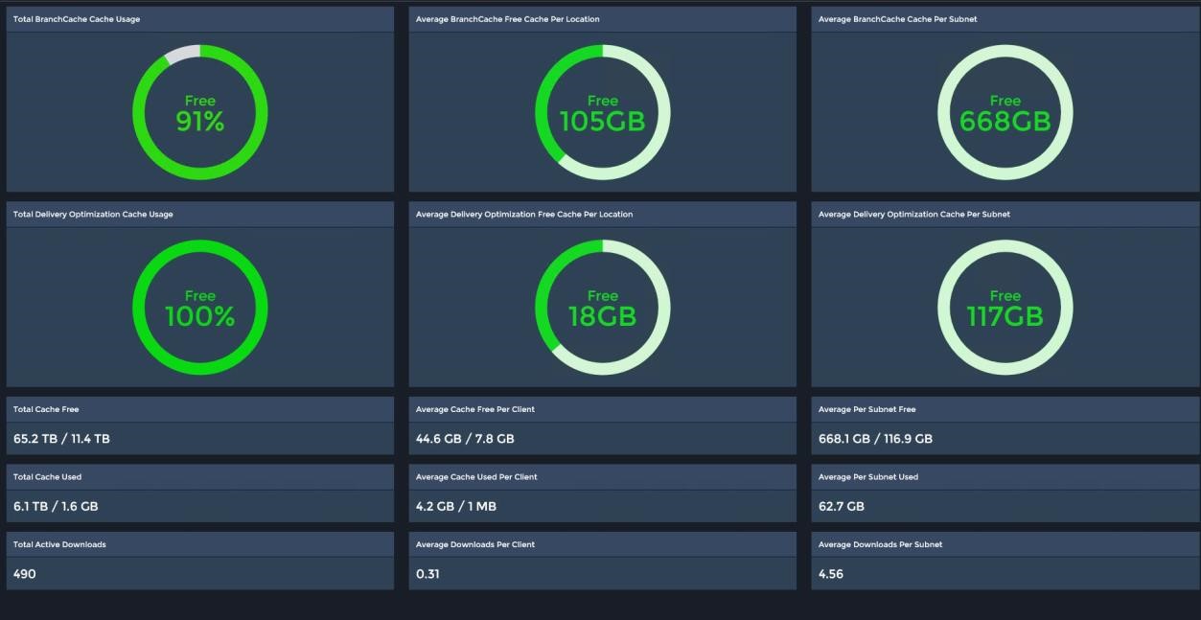Click the Average BranchCache Free Cache Per Location title

(x=508, y=19)
